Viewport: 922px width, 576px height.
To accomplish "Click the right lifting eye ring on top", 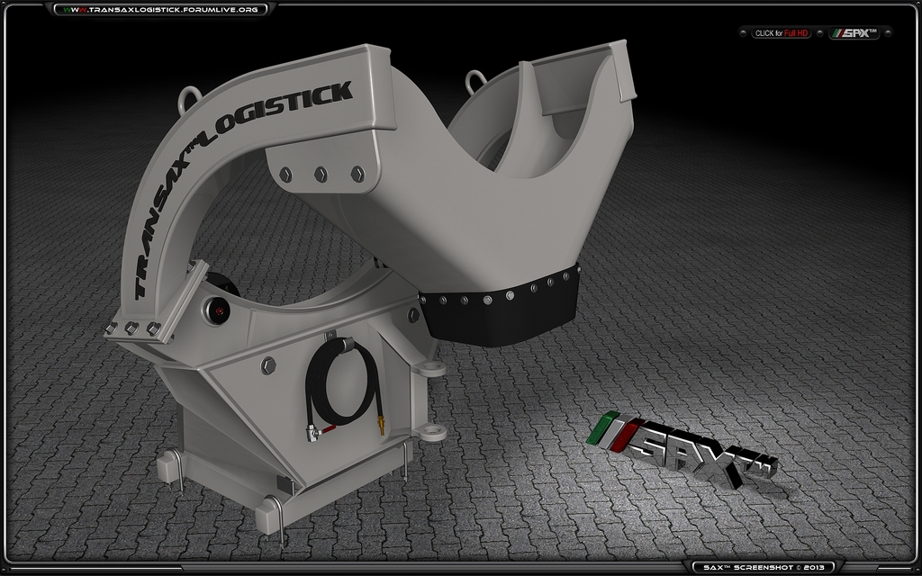I will 475,81.
